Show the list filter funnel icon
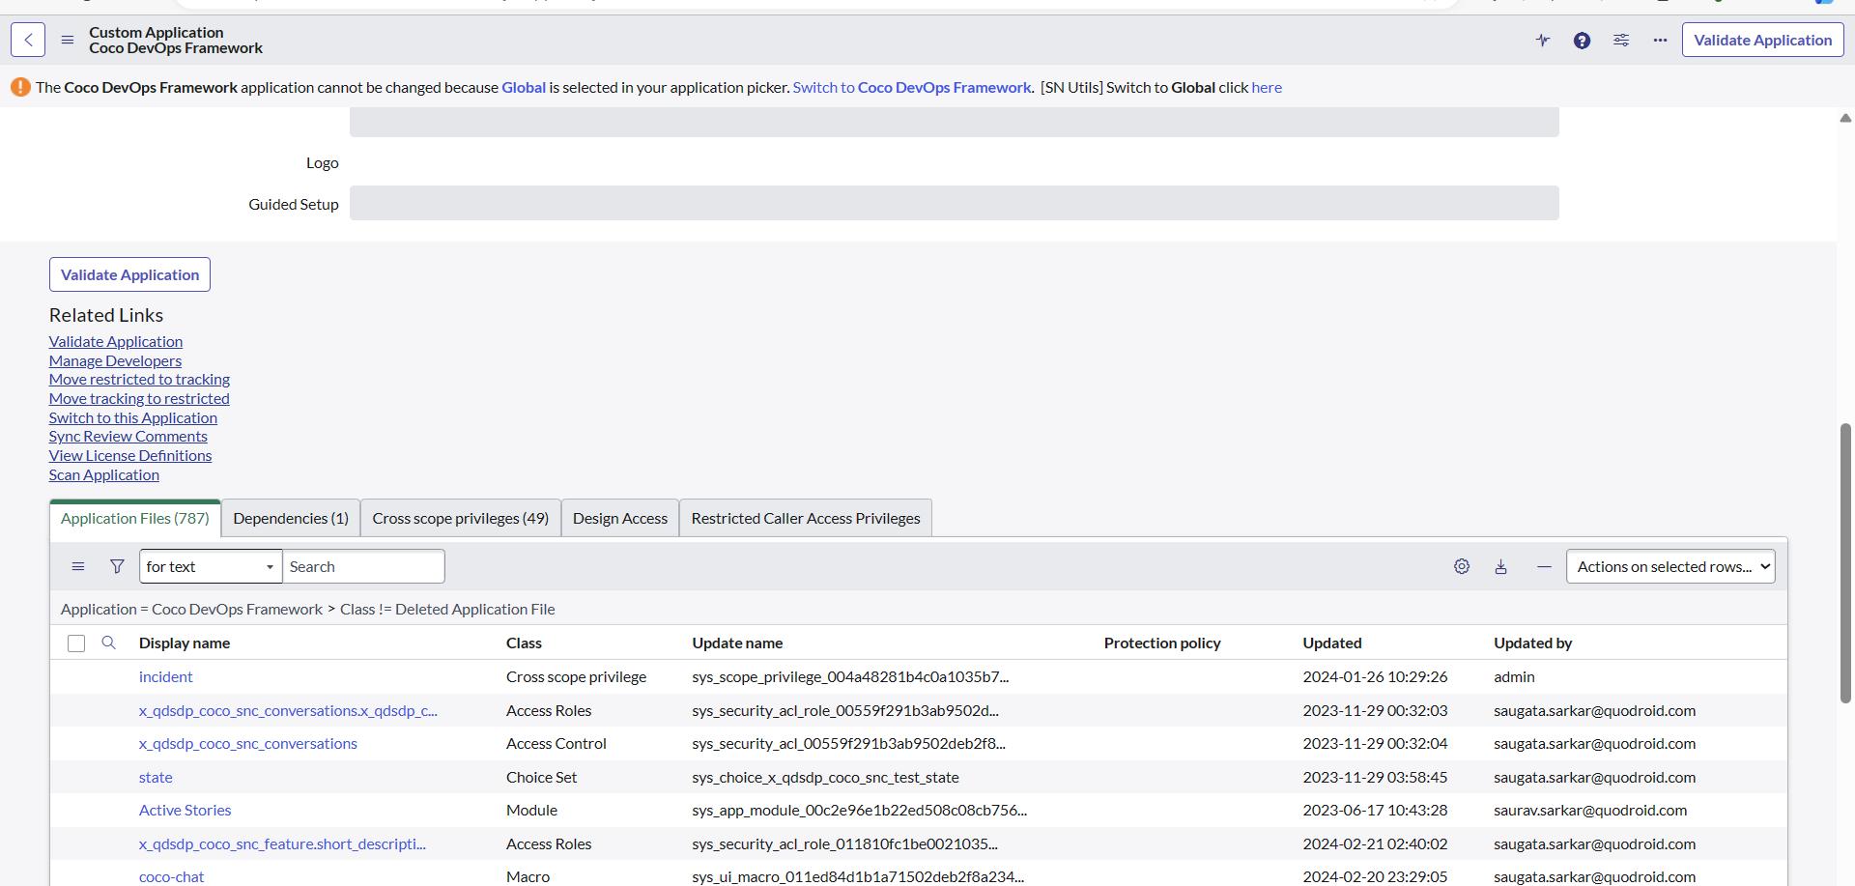The image size is (1855, 886). (x=117, y=566)
